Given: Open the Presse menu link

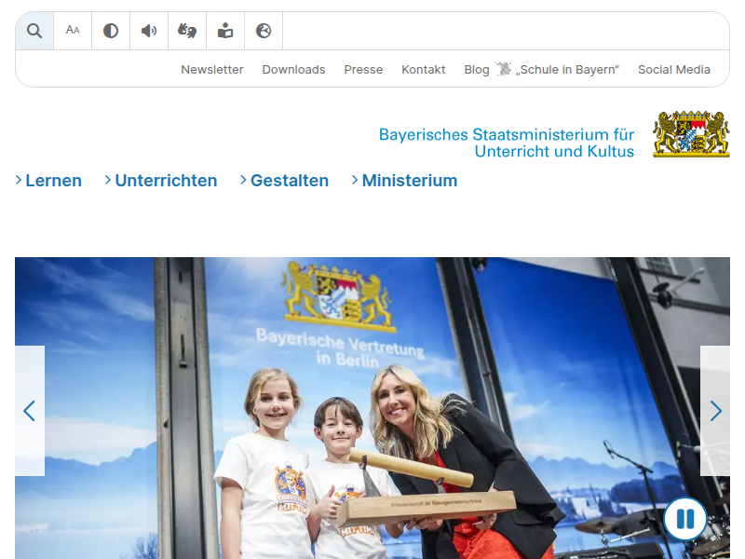Looking at the screenshot, I should tap(363, 70).
